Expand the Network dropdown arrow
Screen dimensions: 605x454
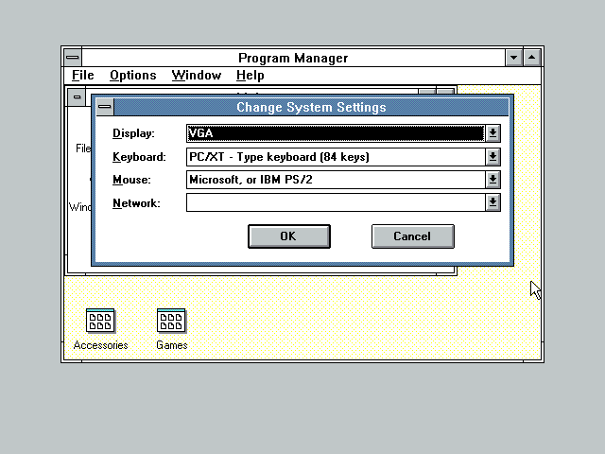coord(493,202)
